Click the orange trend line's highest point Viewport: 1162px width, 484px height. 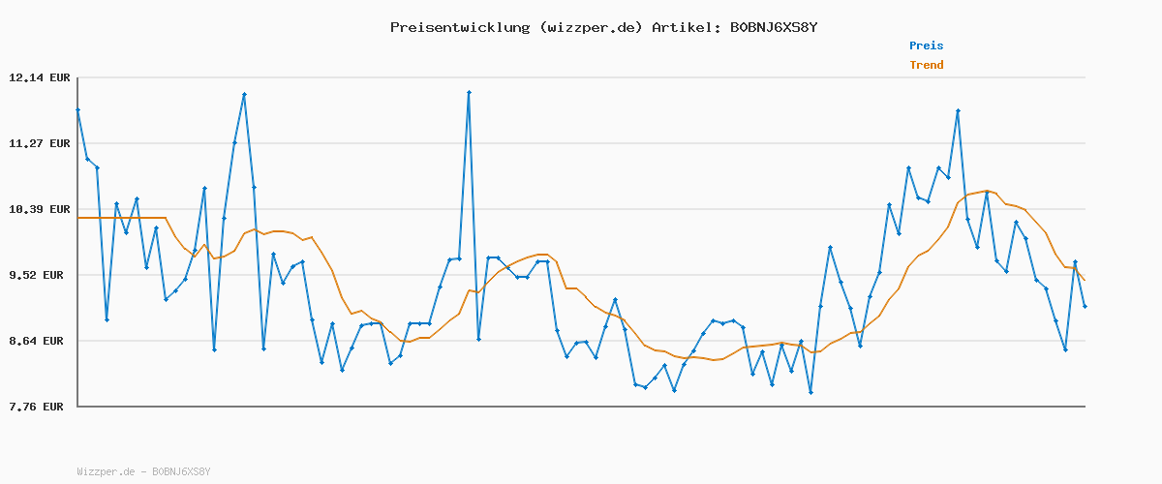click(x=987, y=191)
